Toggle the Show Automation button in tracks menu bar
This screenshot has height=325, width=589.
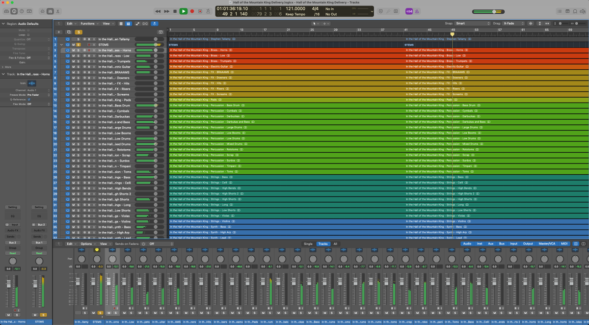tap(137, 24)
